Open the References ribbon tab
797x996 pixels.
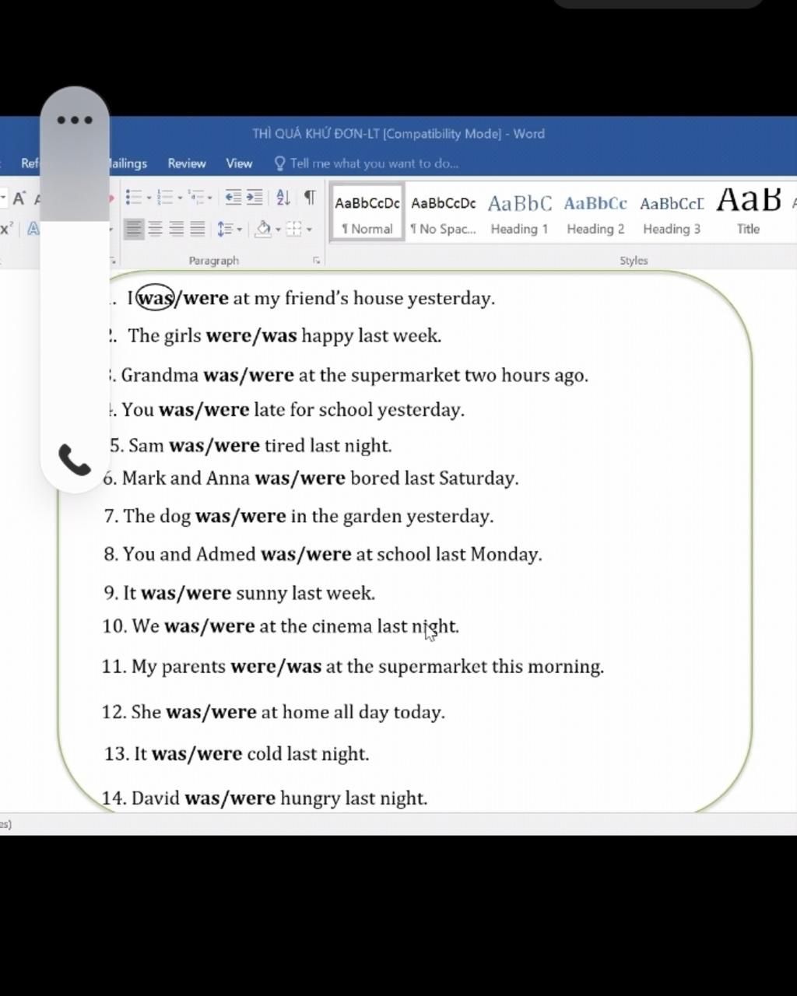[29, 163]
